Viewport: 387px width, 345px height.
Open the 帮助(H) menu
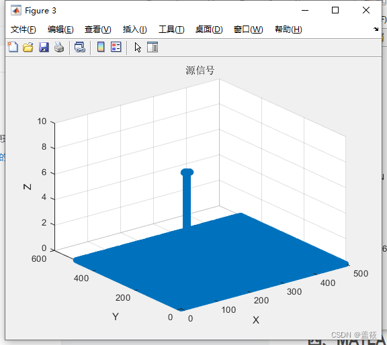pos(288,30)
